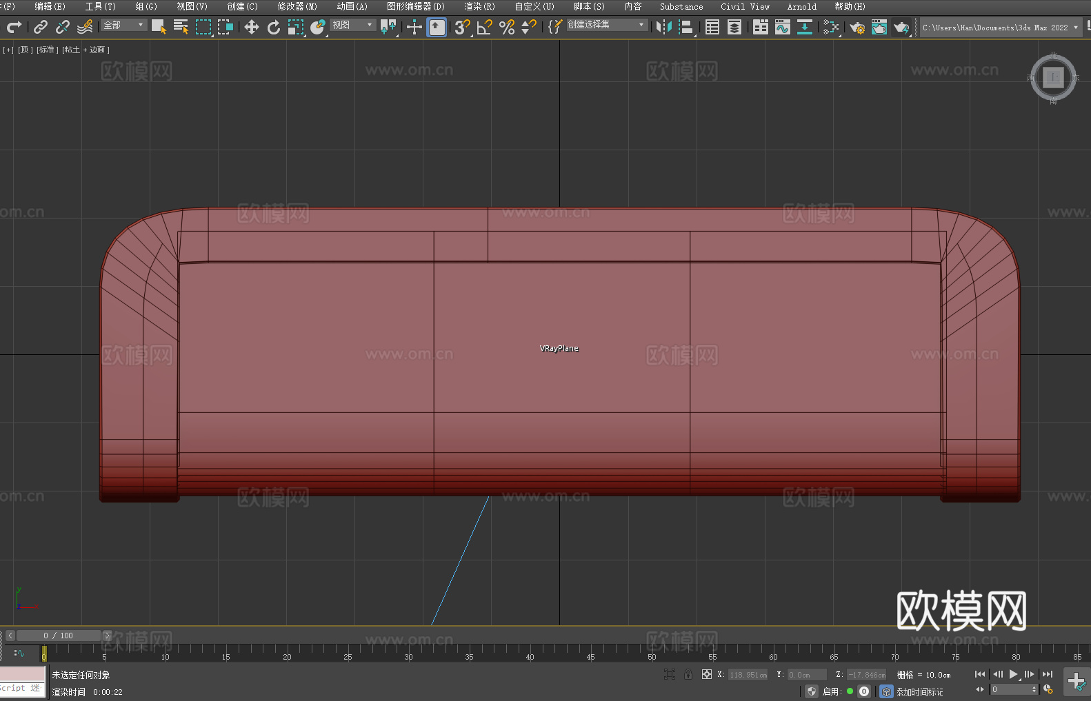Open Render Setup (teapot with gear)
1091x701 pixels.
857,27
